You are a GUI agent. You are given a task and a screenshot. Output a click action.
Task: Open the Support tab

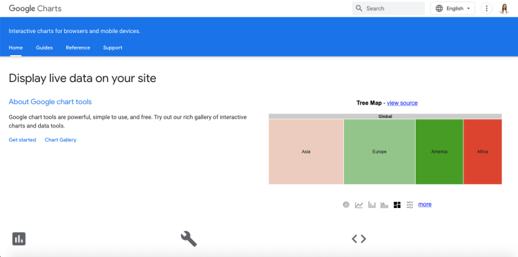113,48
